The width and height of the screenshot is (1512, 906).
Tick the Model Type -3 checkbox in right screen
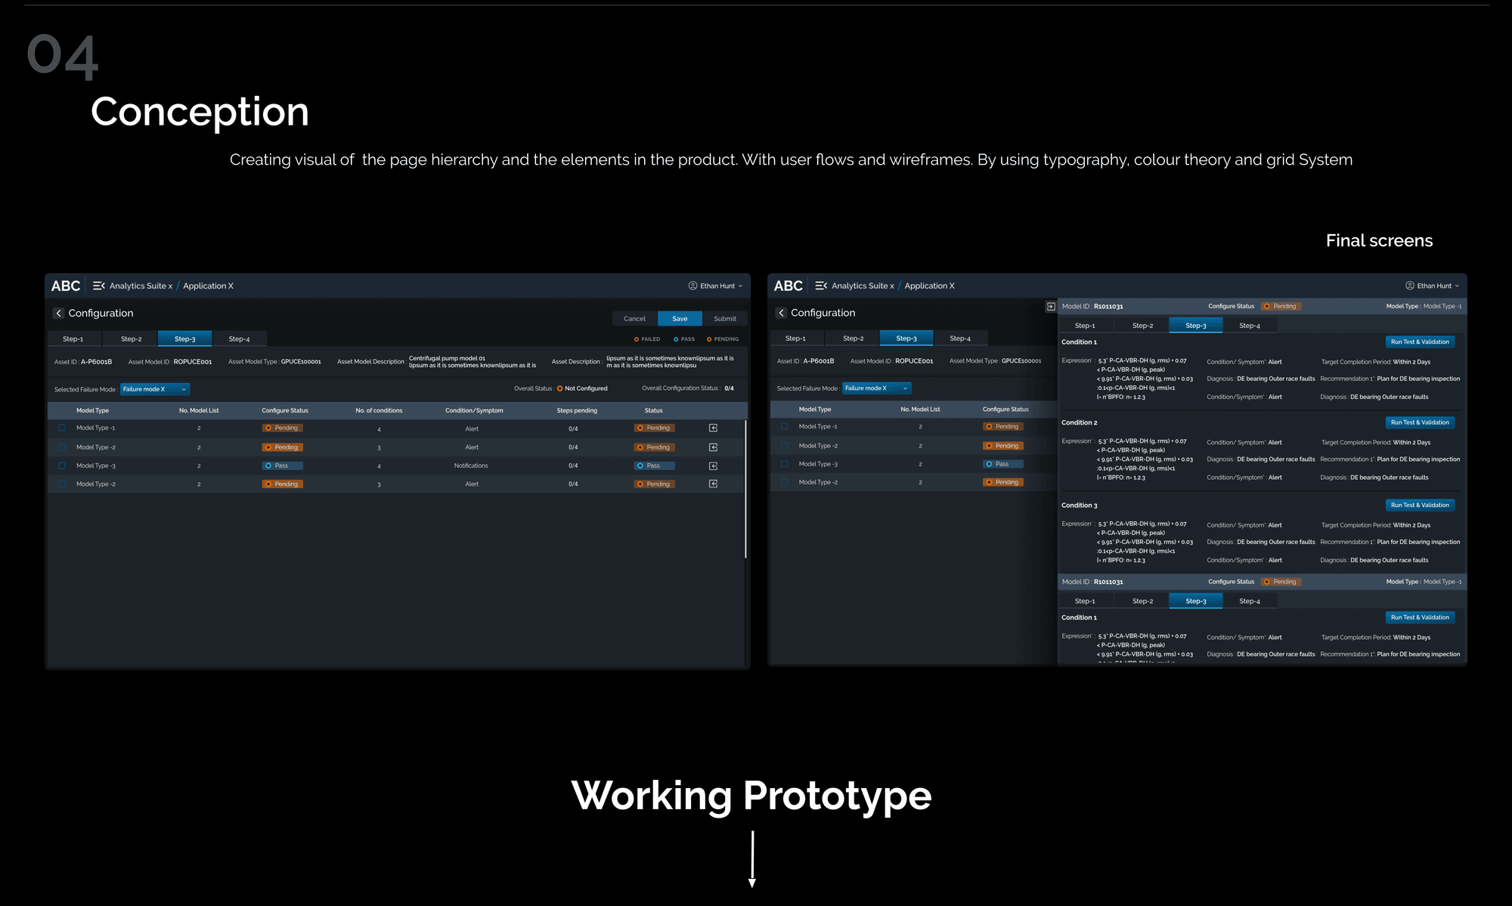785,464
